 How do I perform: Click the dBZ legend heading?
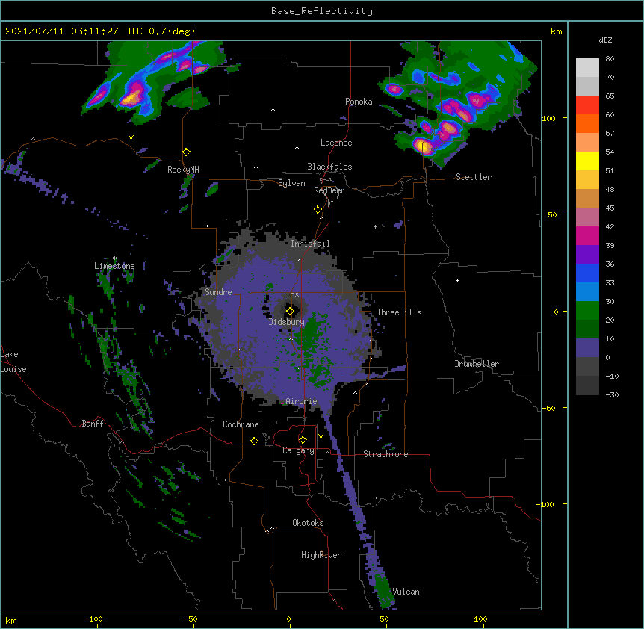click(x=605, y=40)
